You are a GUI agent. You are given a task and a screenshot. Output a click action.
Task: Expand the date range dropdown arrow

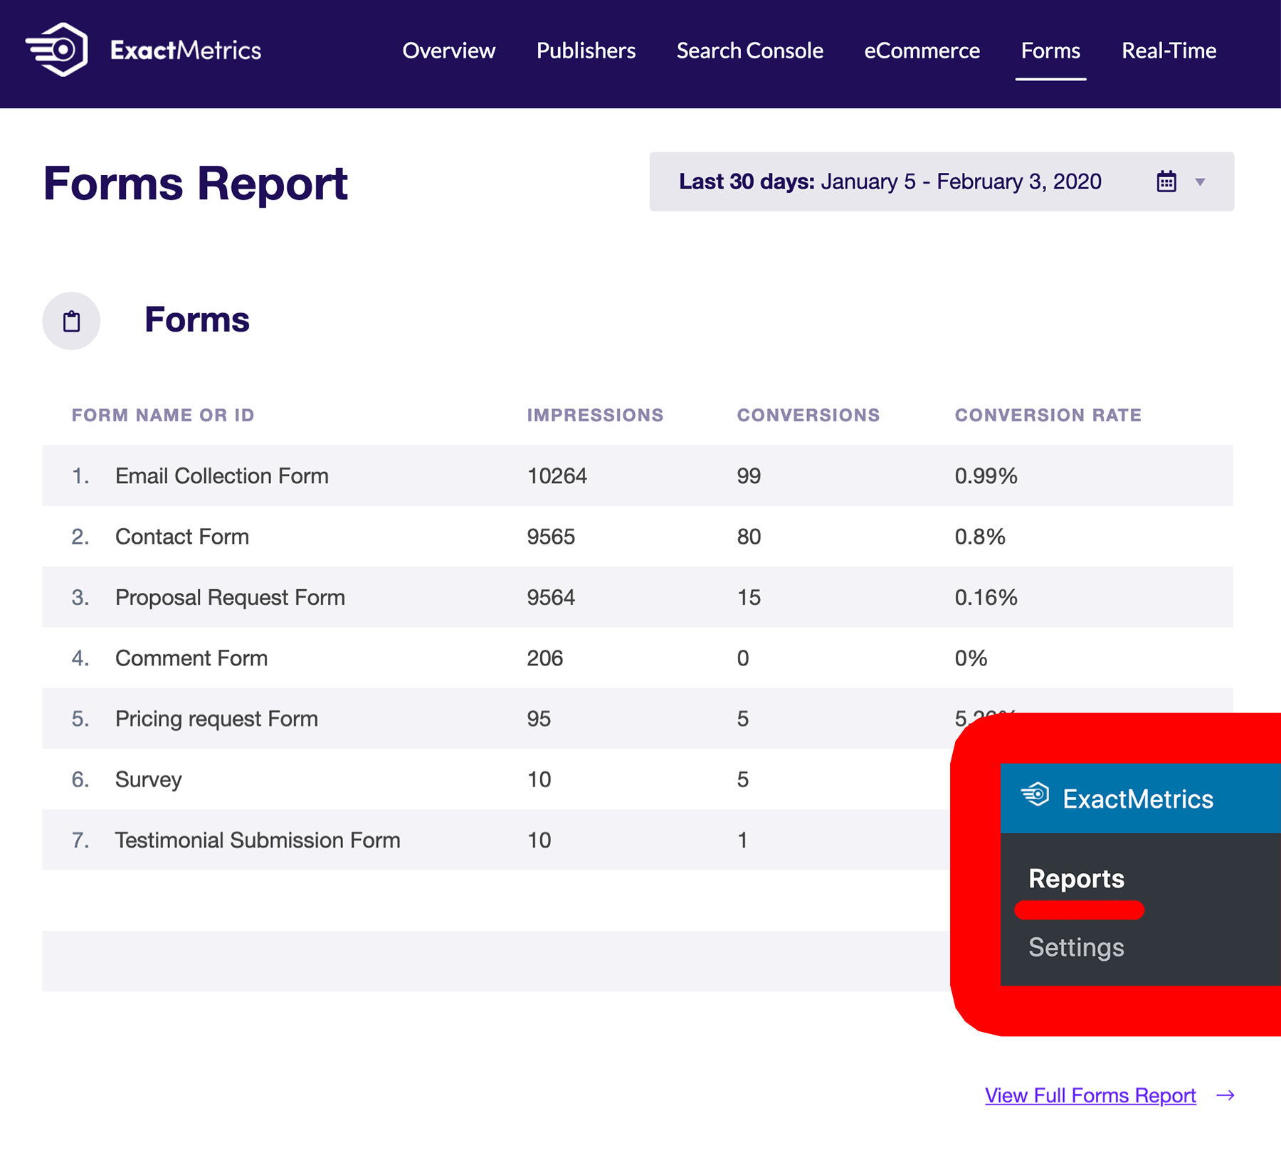point(1200,182)
